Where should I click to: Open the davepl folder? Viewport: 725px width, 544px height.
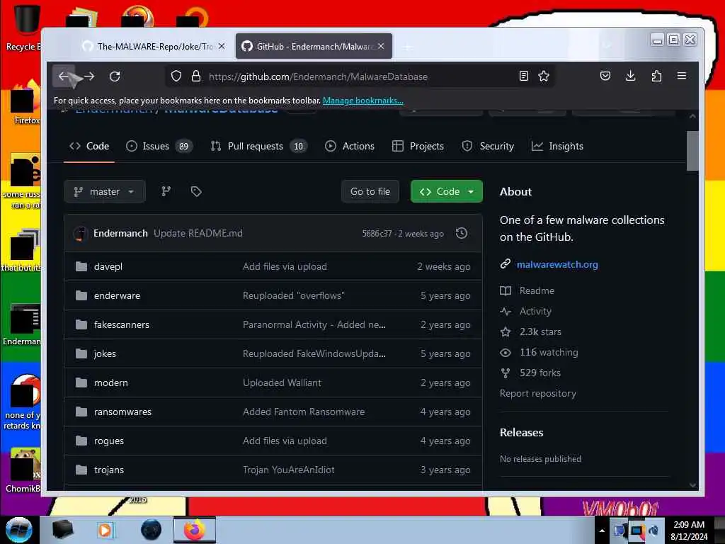(108, 267)
